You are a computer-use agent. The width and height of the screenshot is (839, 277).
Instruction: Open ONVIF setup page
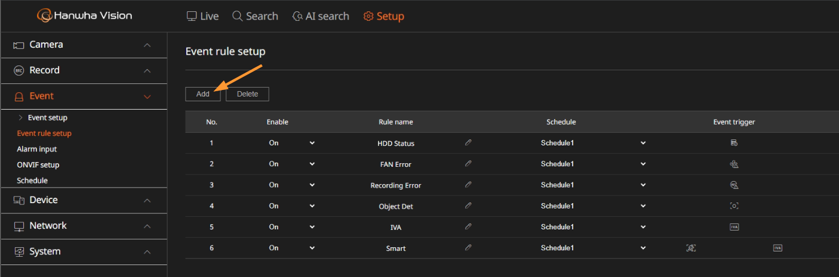[38, 164]
